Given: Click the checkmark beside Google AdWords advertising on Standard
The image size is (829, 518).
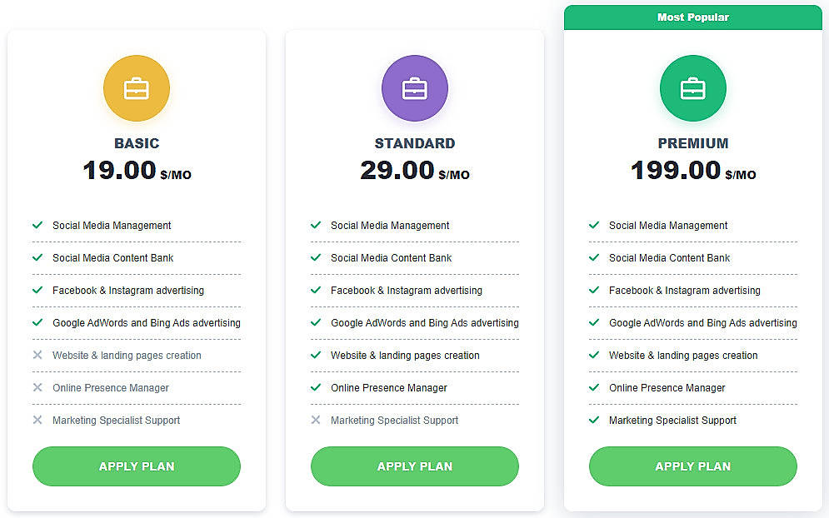Looking at the screenshot, I should (316, 322).
